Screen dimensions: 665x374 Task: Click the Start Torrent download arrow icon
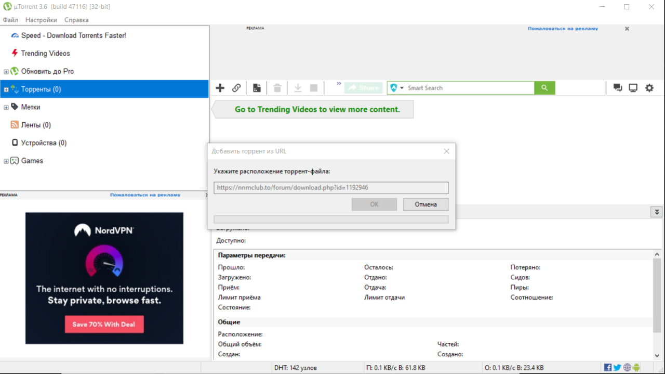(298, 88)
